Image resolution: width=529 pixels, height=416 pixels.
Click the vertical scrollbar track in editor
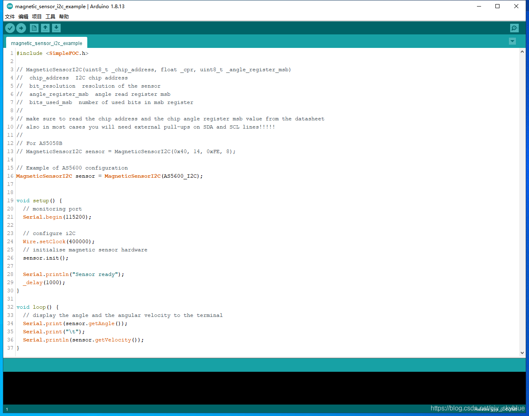click(x=522, y=202)
